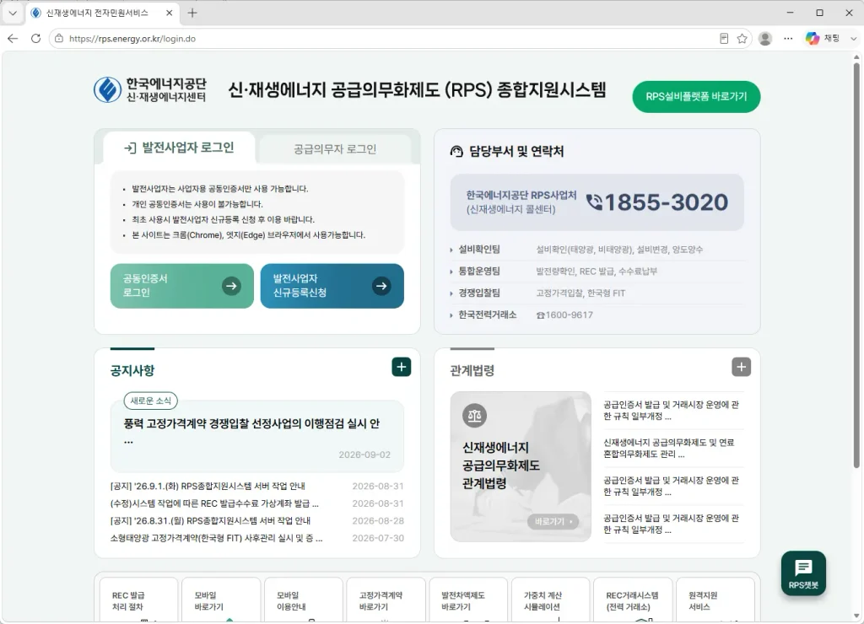This screenshot has height=624, width=864.
Task: Expand 관계법령 with the plus icon
Action: [741, 368]
